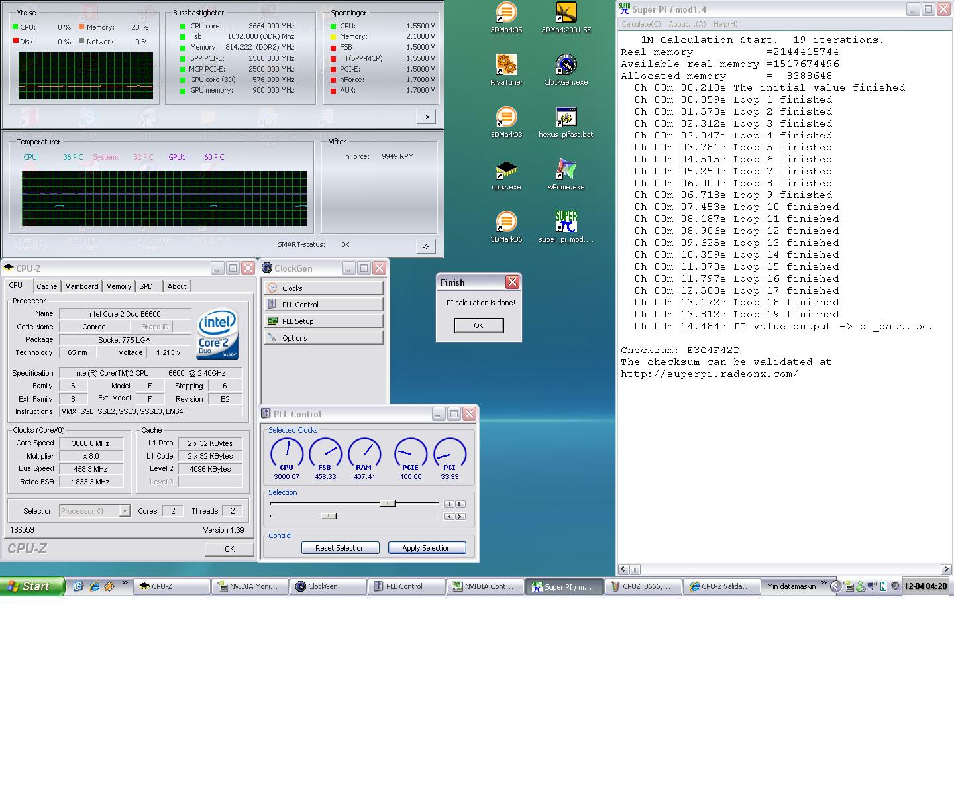Screen dimensions: 954x811
Task: Click OK button in CPU-Z window
Action: tap(229, 549)
